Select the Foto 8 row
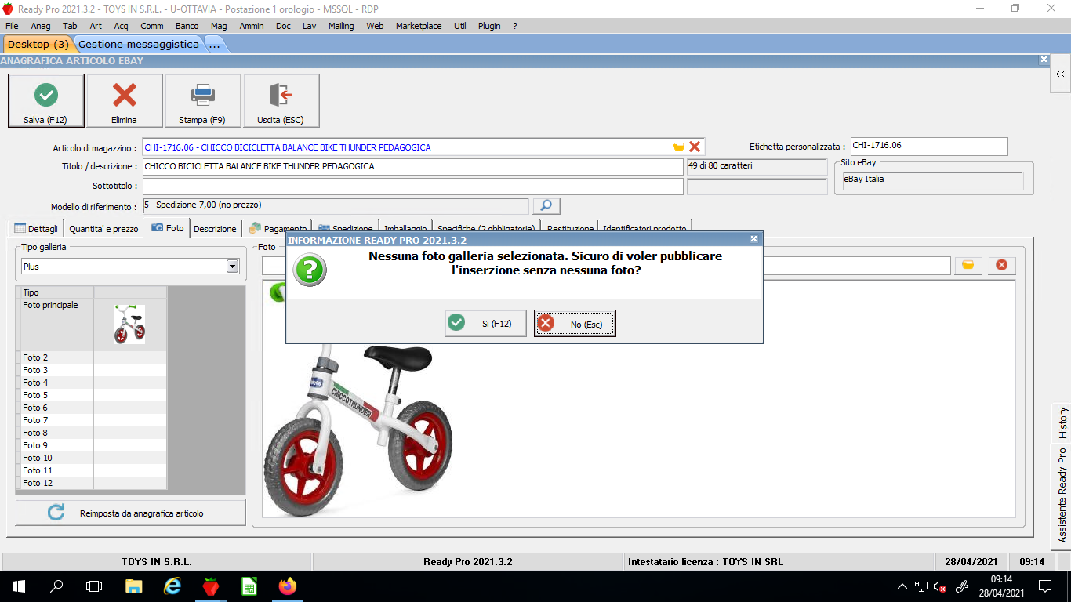 tap(91, 433)
